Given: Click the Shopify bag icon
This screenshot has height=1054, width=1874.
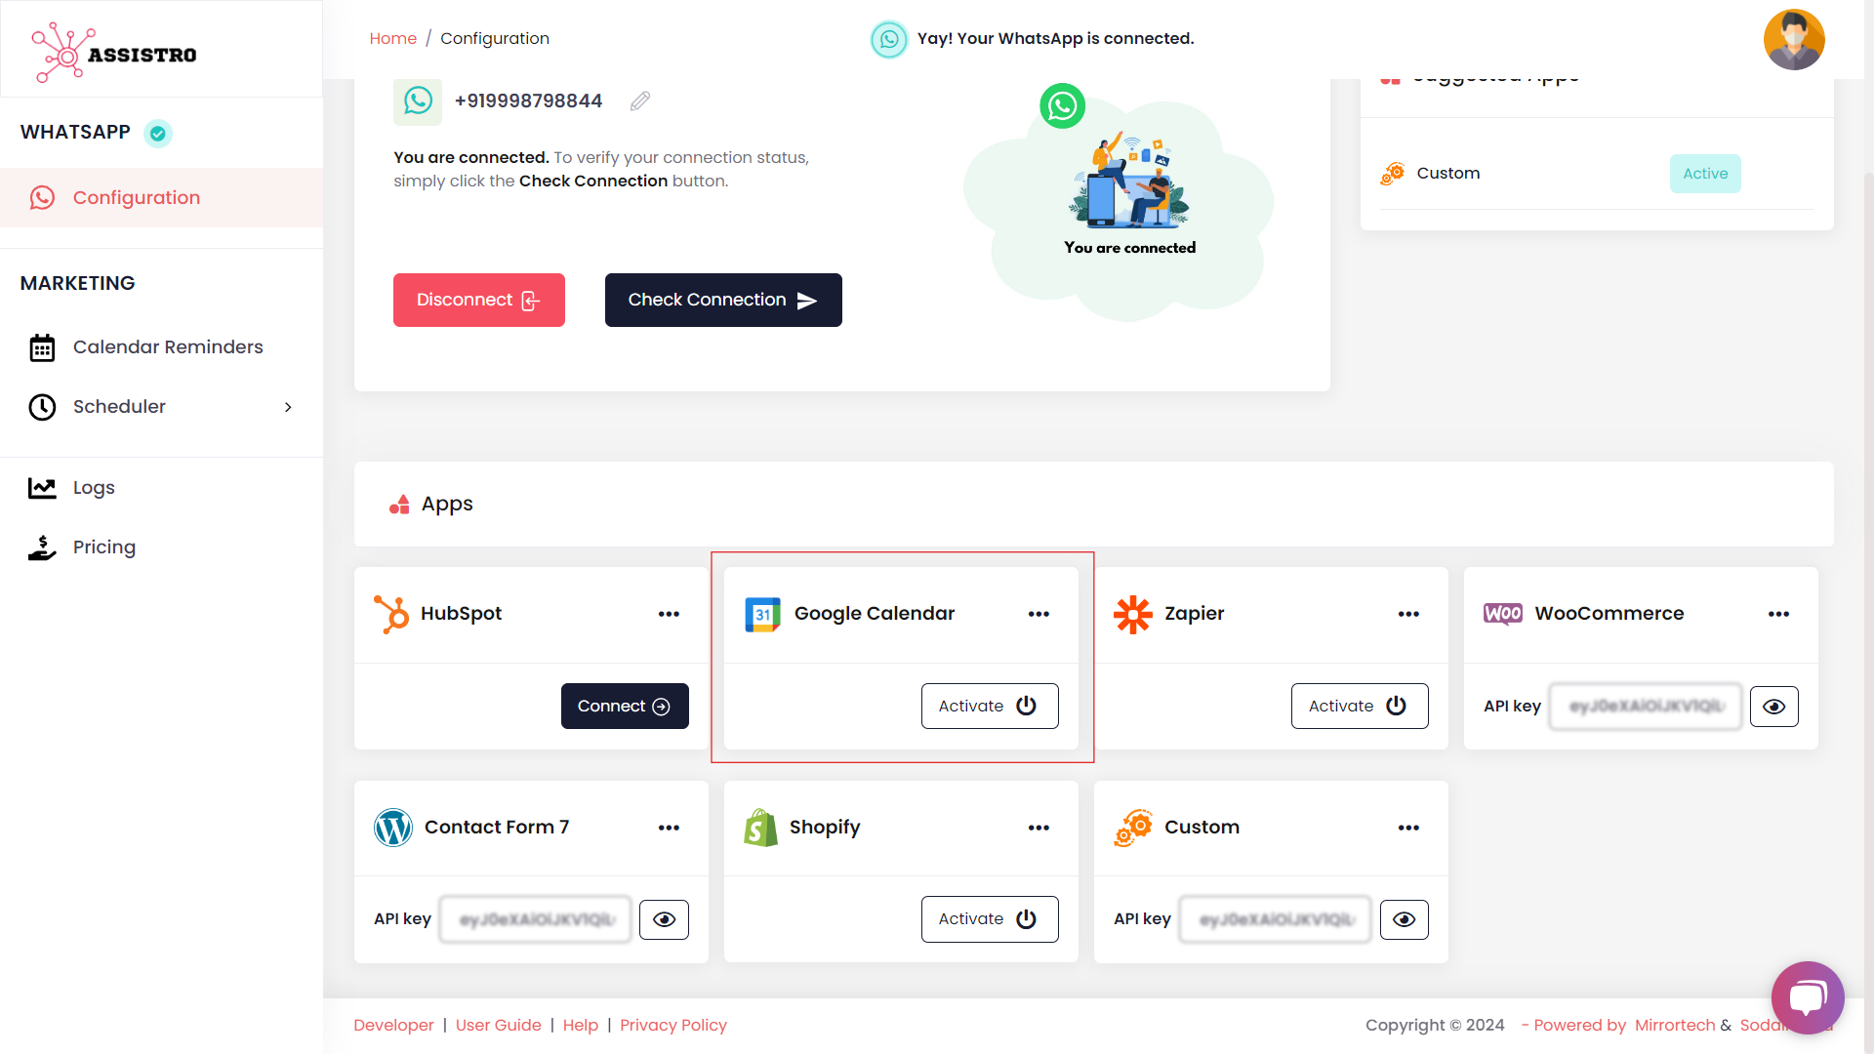Looking at the screenshot, I should [x=760, y=828].
